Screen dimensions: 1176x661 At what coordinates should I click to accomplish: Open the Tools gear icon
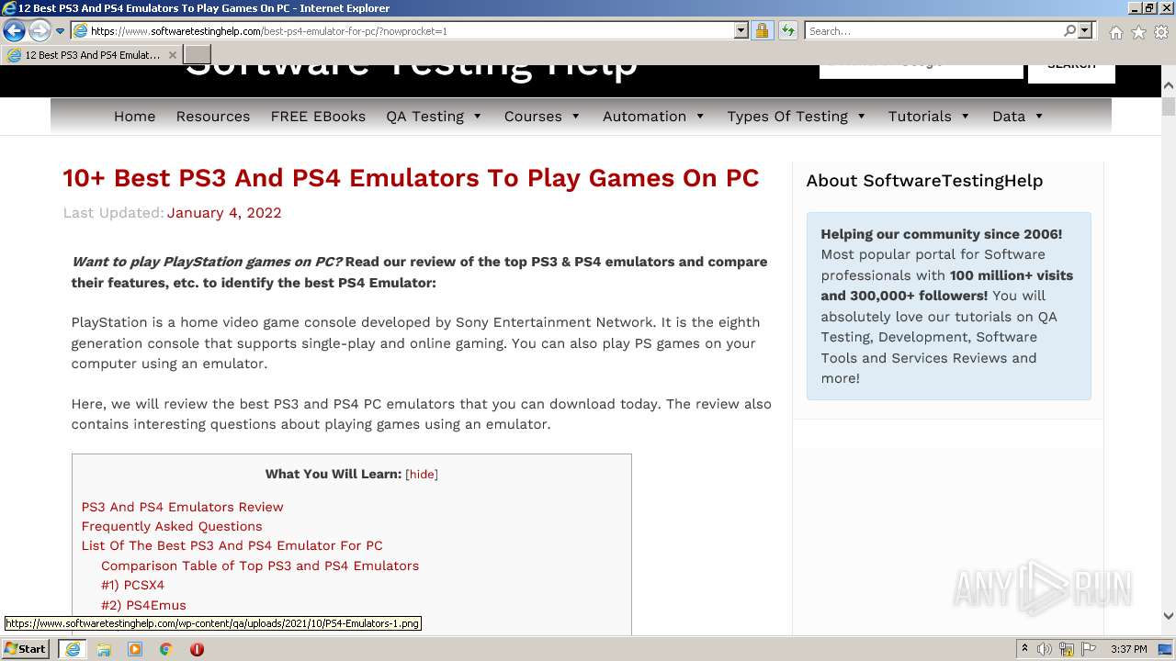click(x=1161, y=32)
